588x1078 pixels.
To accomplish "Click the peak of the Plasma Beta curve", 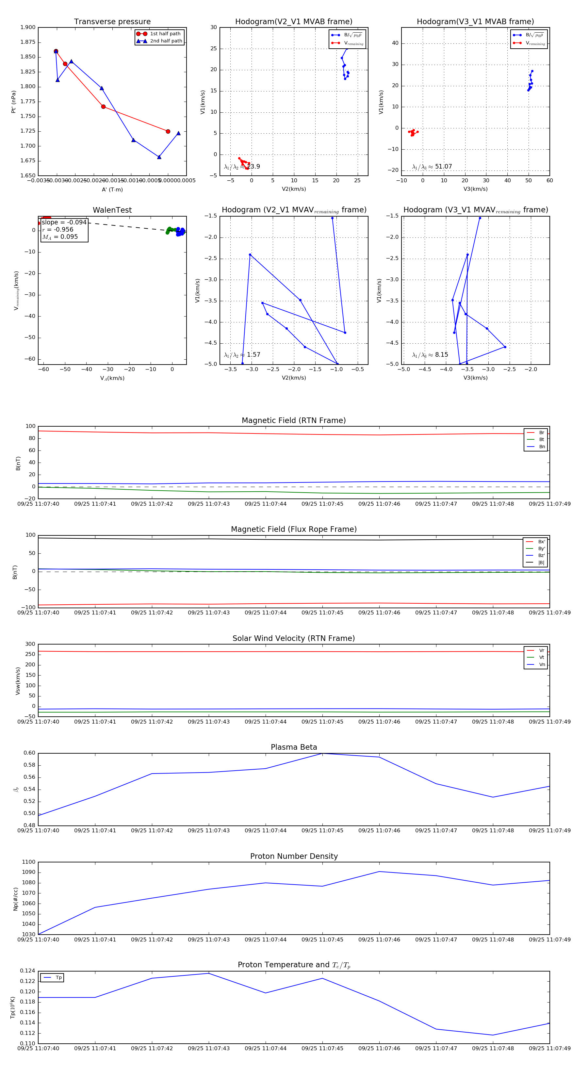I will click(x=322, y=753).
